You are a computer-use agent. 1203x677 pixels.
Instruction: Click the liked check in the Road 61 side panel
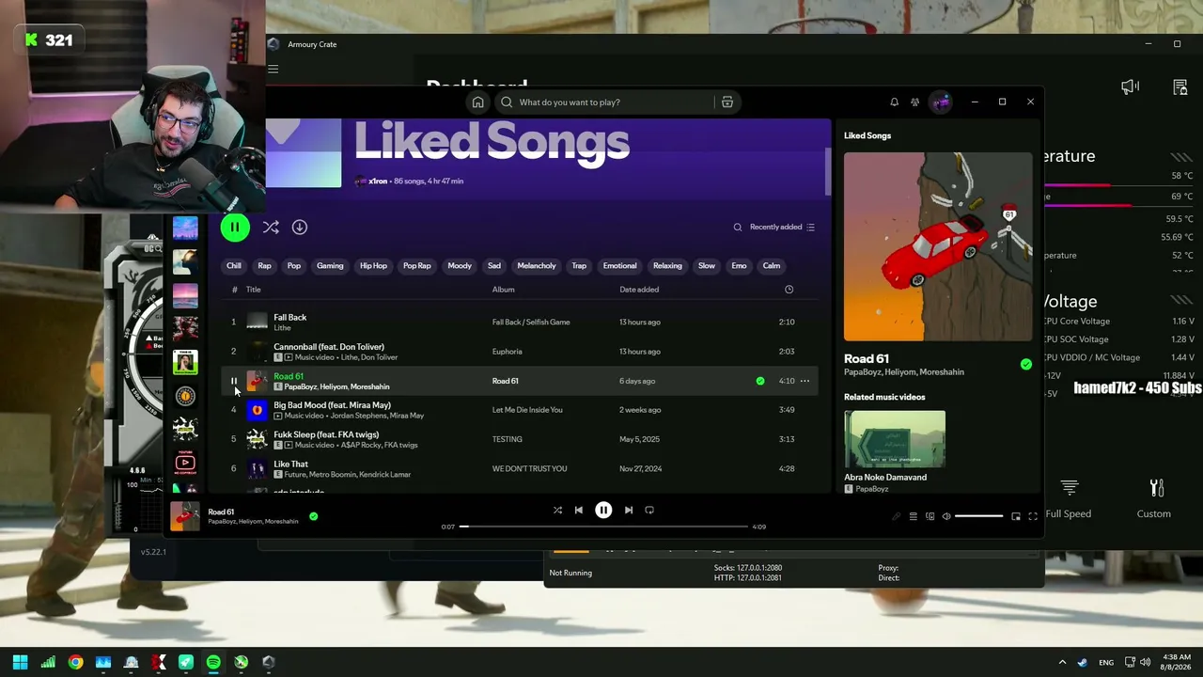click(x=1026, y=365)
